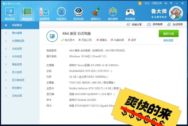Screen dimensions: 188x126
Task: Click 冠捷 AOC2490 monitor value
Action: pyautogui.click(x=92, y=94)
